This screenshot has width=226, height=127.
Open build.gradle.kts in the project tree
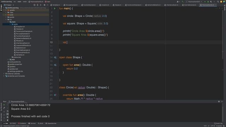point(15,62)
